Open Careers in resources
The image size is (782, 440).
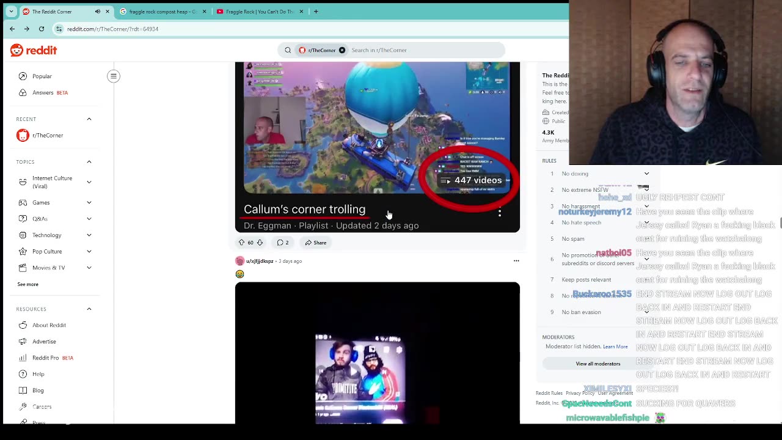(42, 407)
